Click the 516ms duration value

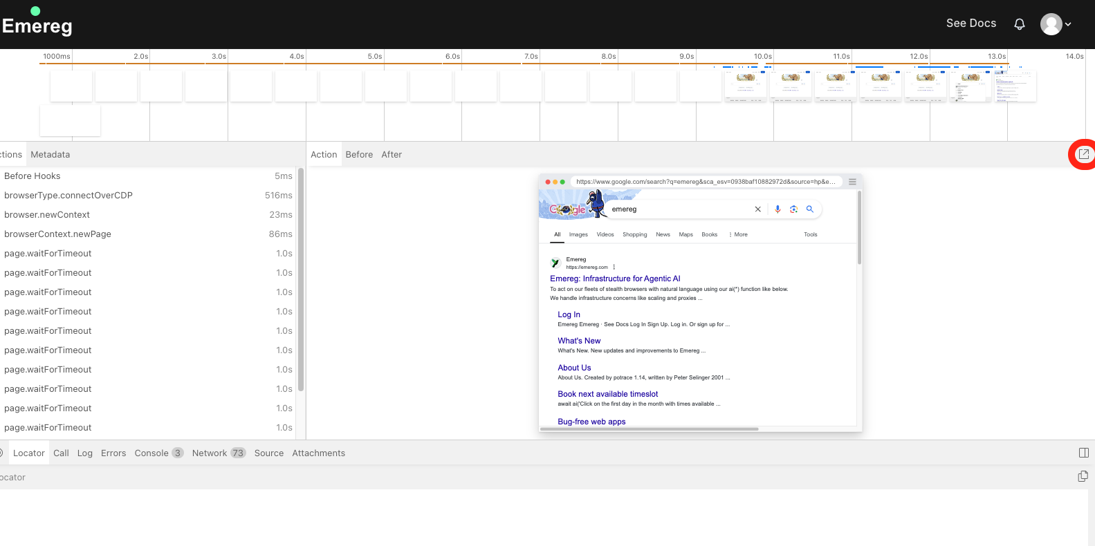click(x=279, y=196)
